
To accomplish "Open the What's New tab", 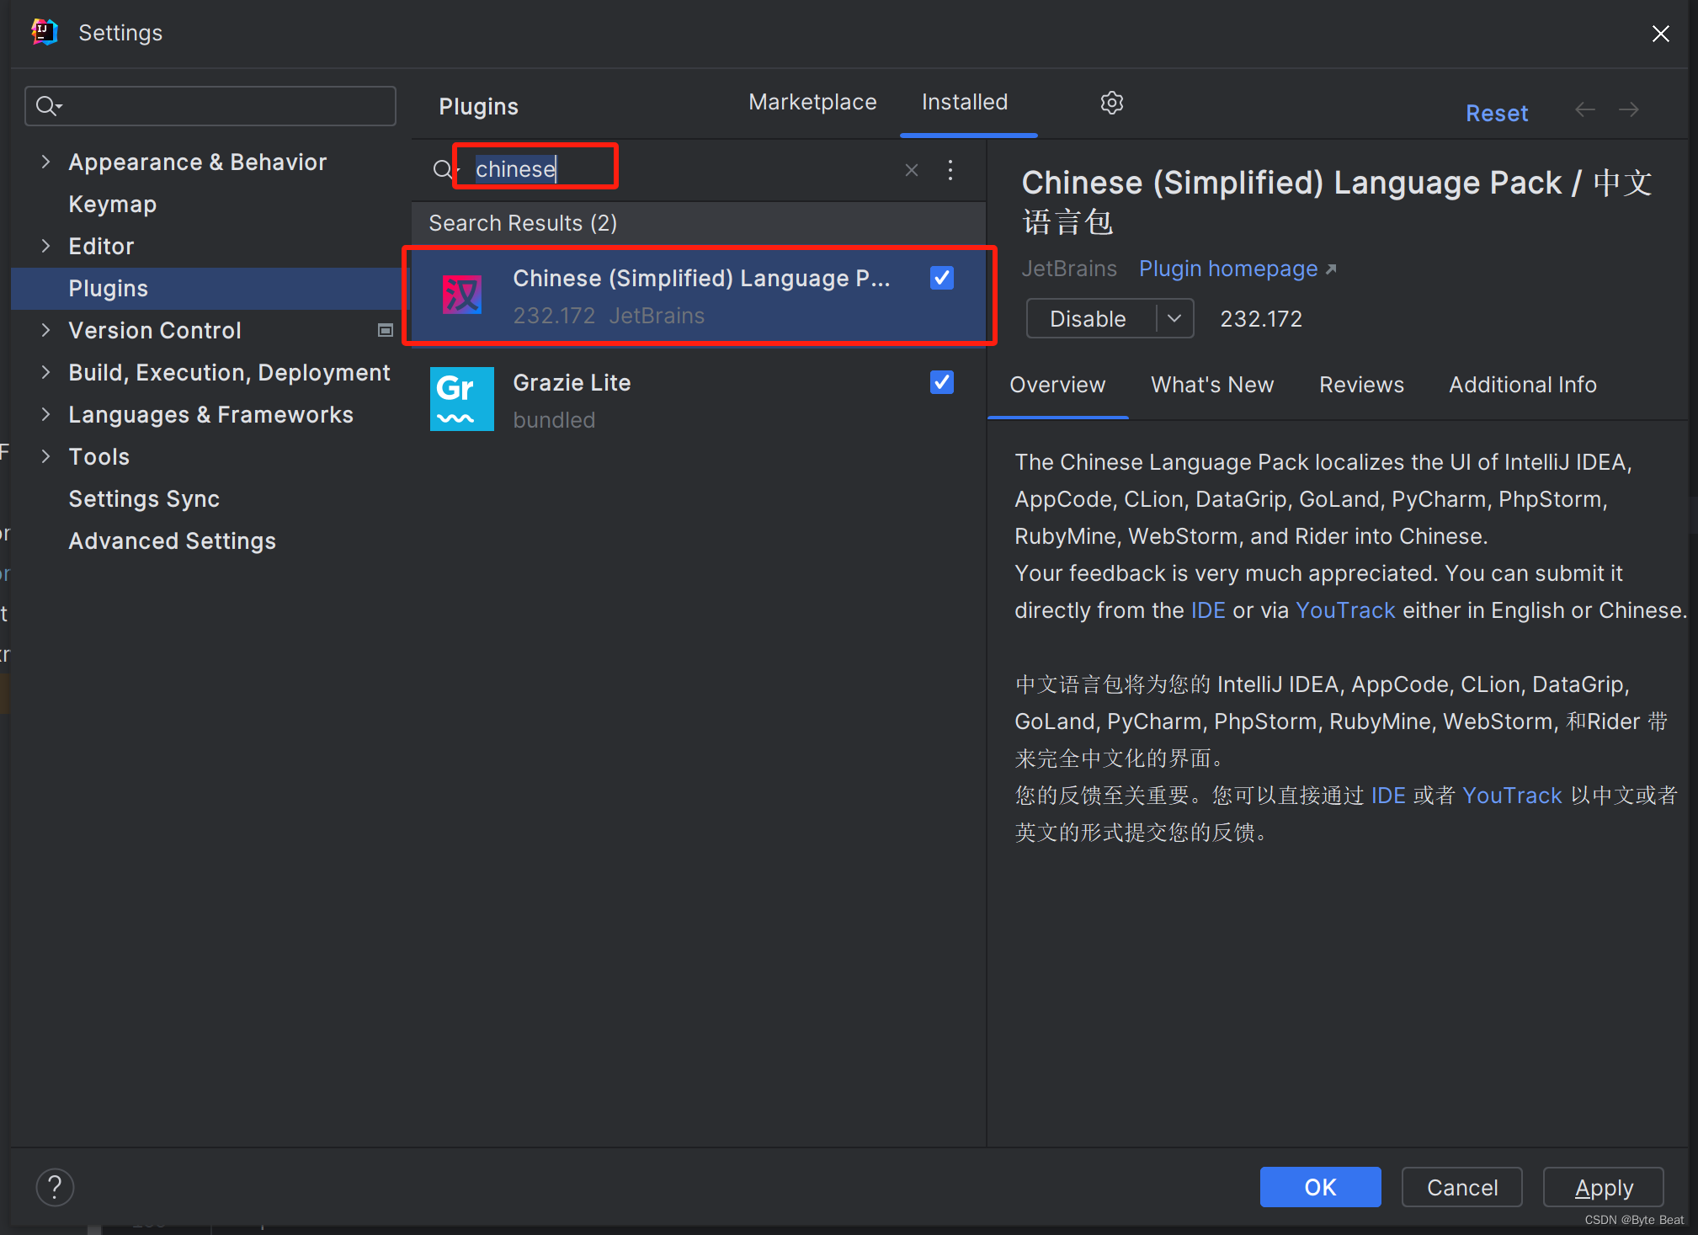I will pos(1211,385).
